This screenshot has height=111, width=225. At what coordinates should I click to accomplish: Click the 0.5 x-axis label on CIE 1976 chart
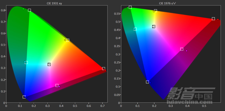coord(204,106)
